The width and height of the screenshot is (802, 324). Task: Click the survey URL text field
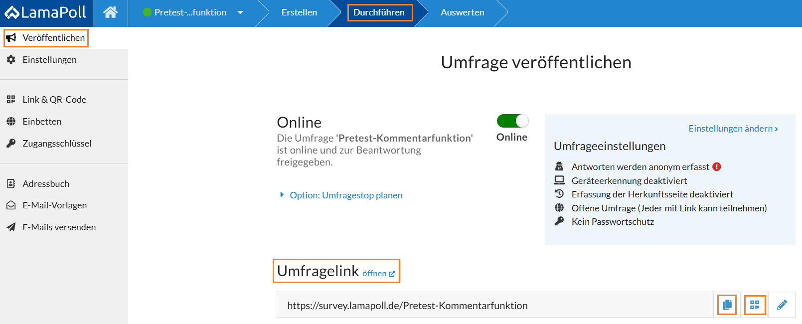tap(493, 306)
